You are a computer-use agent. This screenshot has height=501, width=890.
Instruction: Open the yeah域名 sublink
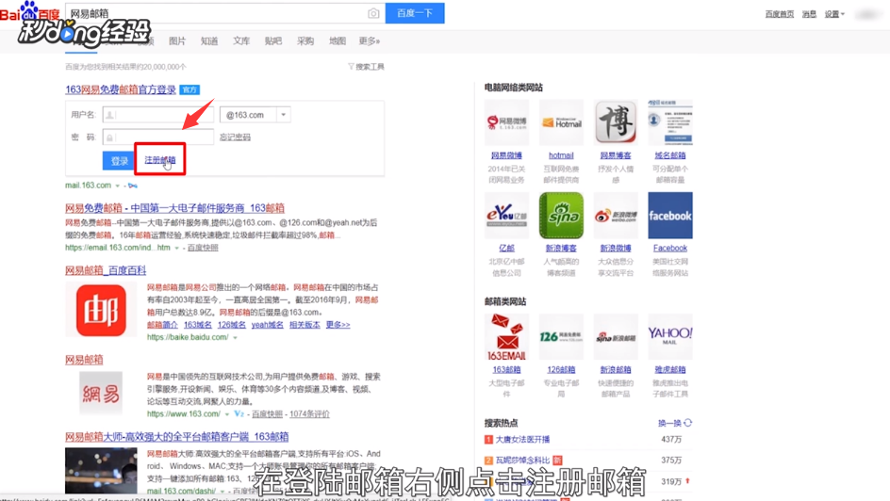pos(268,325)
